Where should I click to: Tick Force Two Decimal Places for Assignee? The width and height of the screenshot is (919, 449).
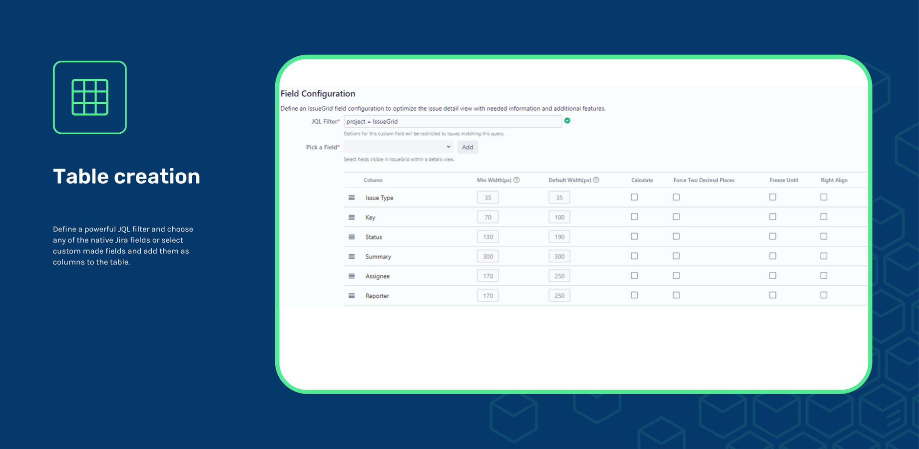[x=676, y=275]
